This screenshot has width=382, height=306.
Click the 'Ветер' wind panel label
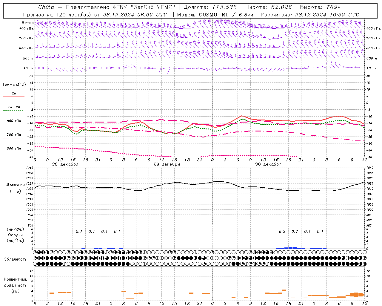coord(27,23)
